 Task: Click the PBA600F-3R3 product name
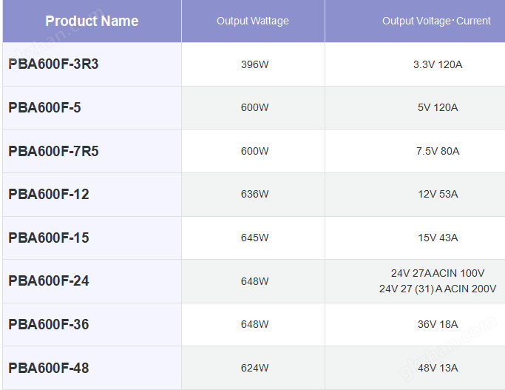(53, 64)
